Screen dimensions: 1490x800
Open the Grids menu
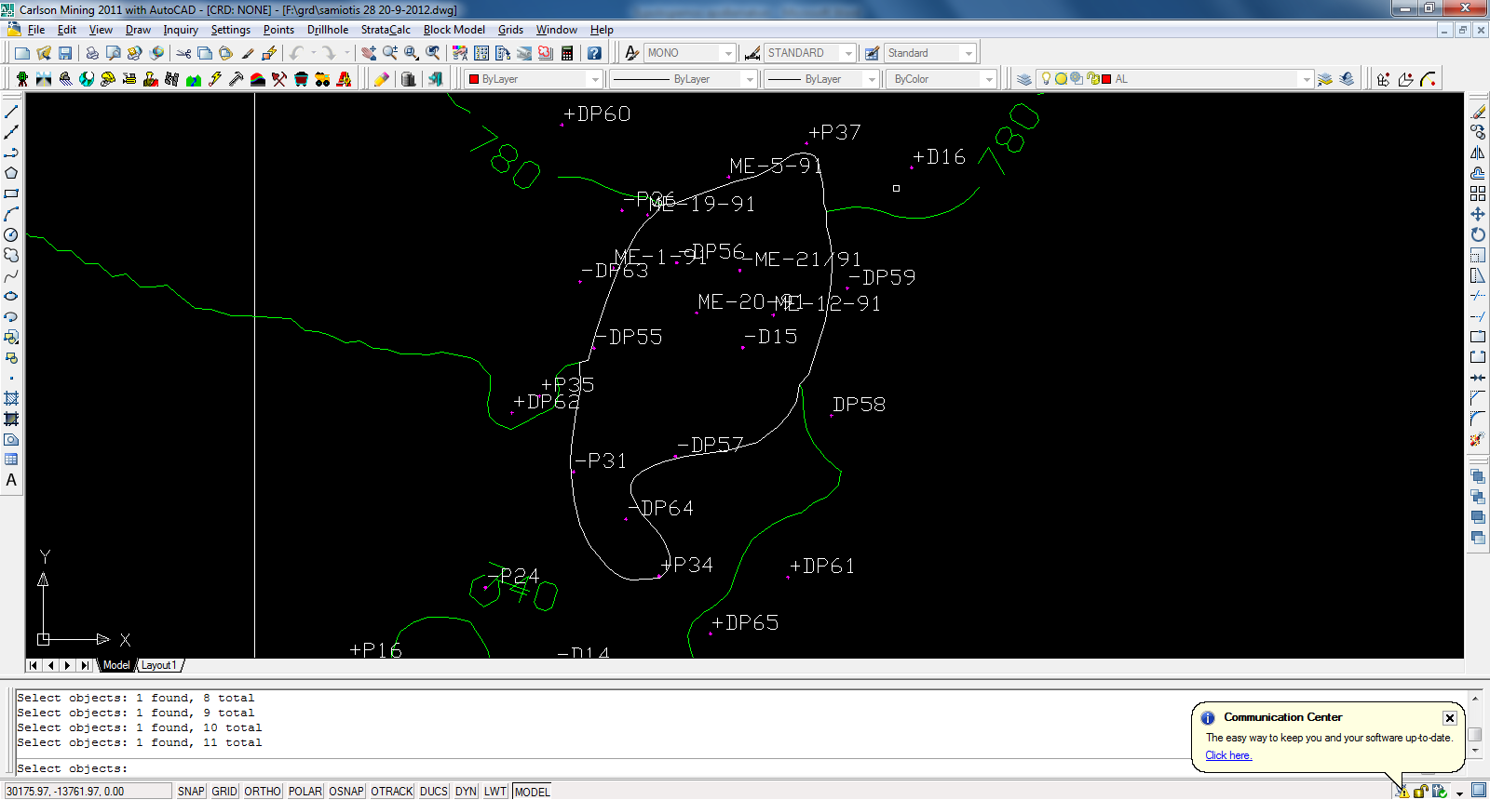pyautogui.click(x=510, y=30)
